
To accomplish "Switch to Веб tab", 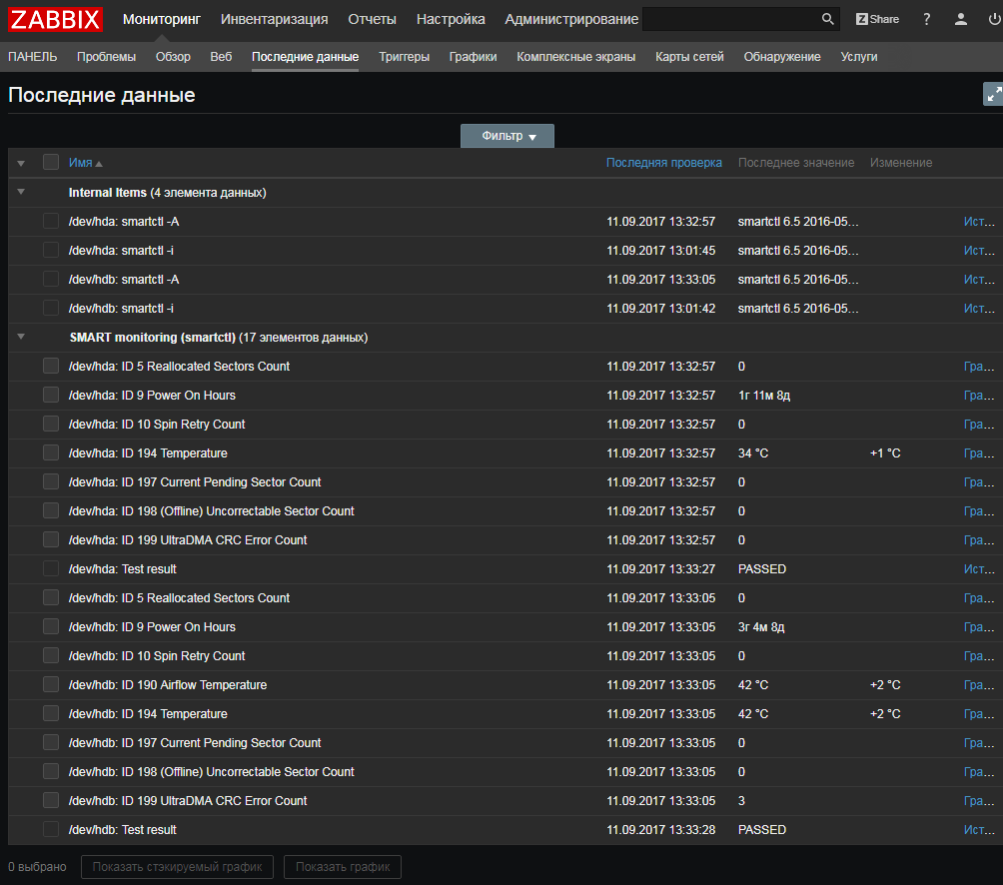I will tap(221, 57).
